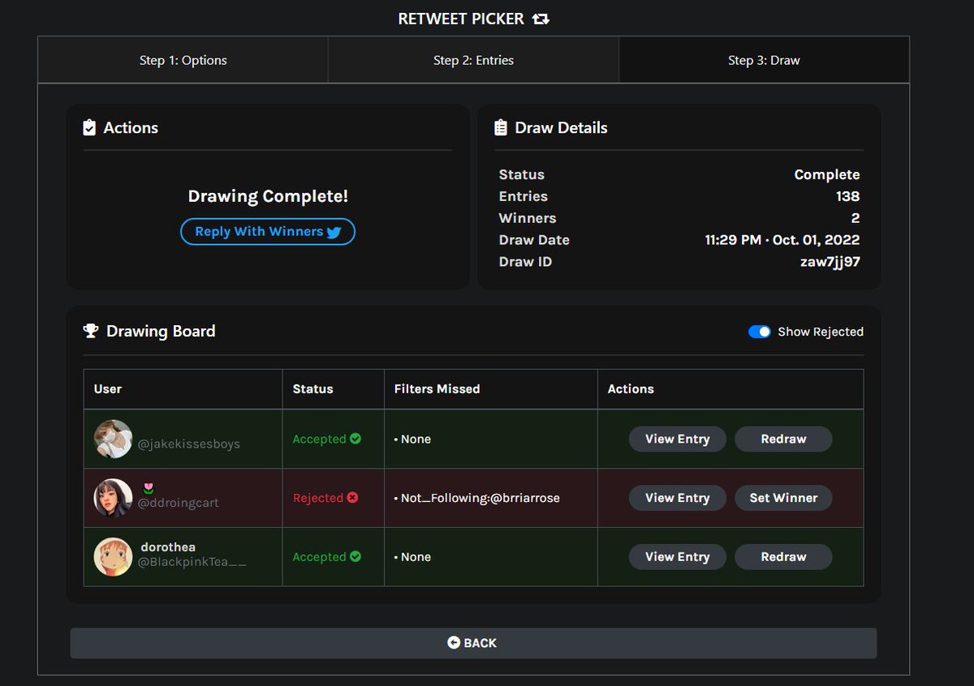The height and width of the screenshot is (686, 974).
Task: Click the @ddroingcart username
Action: tap(178, 503)
